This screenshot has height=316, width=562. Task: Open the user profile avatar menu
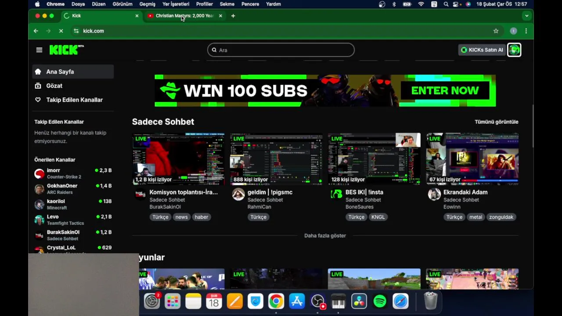click(514, 50)
